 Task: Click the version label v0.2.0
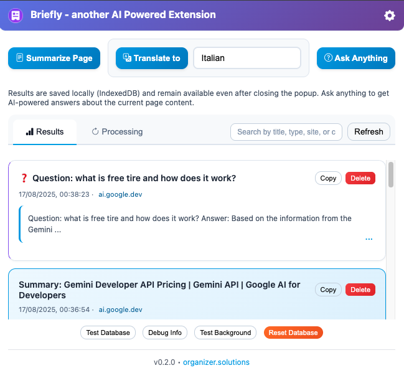(x=164, y=362)
